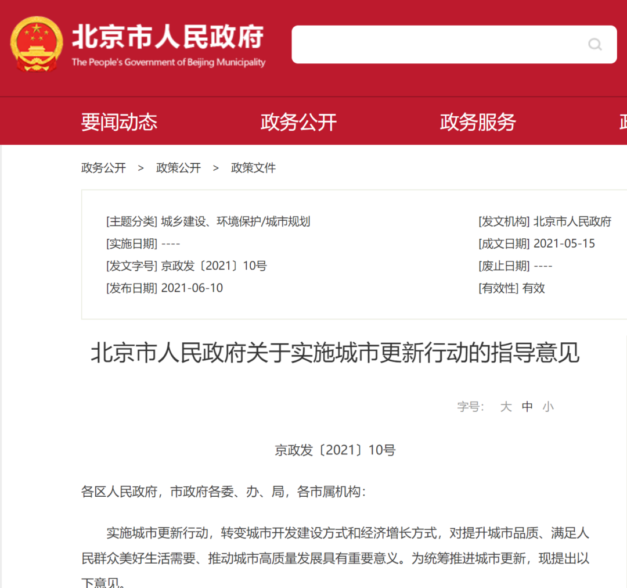Screen dimensions: 627x588
Task: Click the 北京市人民政府 site title
Action: 168,37
